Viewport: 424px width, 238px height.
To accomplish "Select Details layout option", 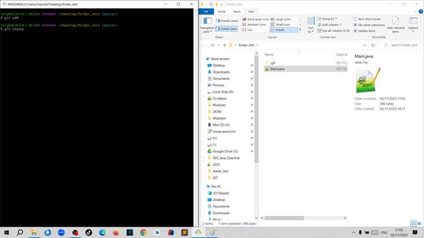I will tap(284, 30).
